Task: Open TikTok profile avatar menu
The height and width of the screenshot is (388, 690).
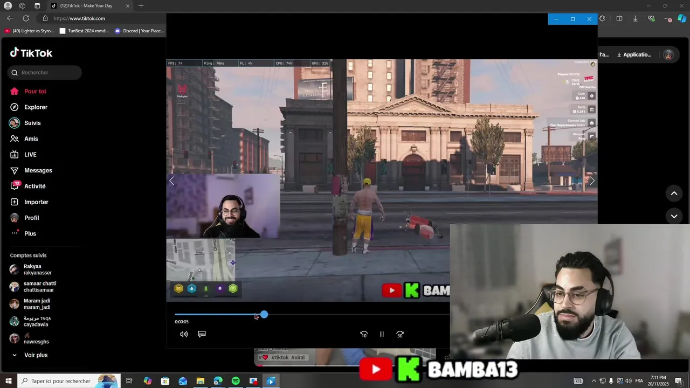Action: [668, 54]
